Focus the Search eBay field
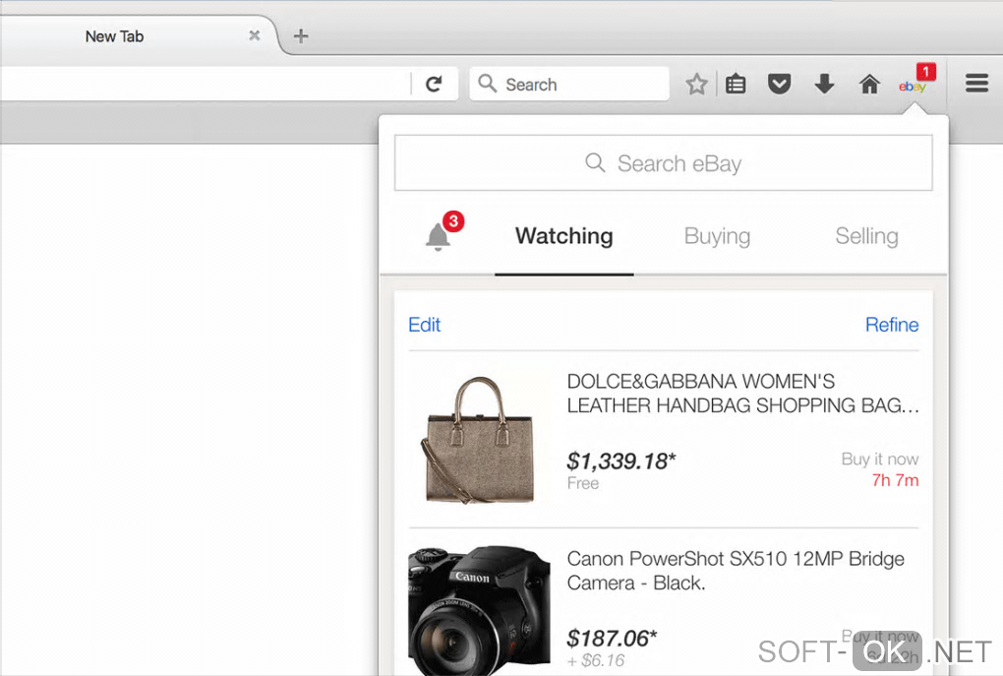 [x=664, y=163]
